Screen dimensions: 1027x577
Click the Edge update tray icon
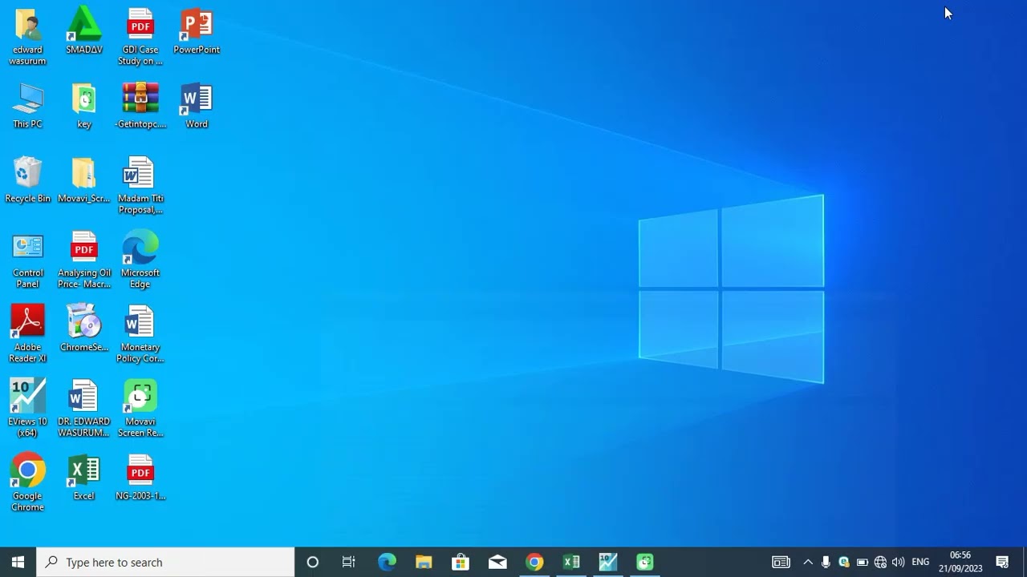click(x=844, y=563)
